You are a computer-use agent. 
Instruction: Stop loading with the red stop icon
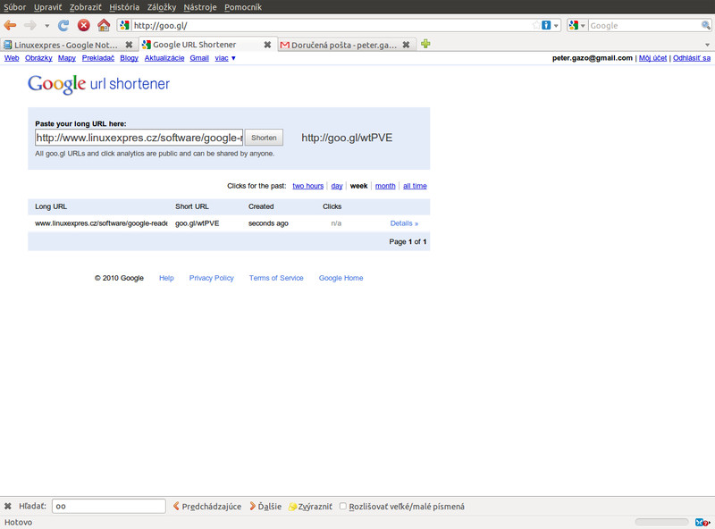[83, 25]
